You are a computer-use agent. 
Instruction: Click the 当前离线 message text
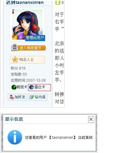[85, 138]
